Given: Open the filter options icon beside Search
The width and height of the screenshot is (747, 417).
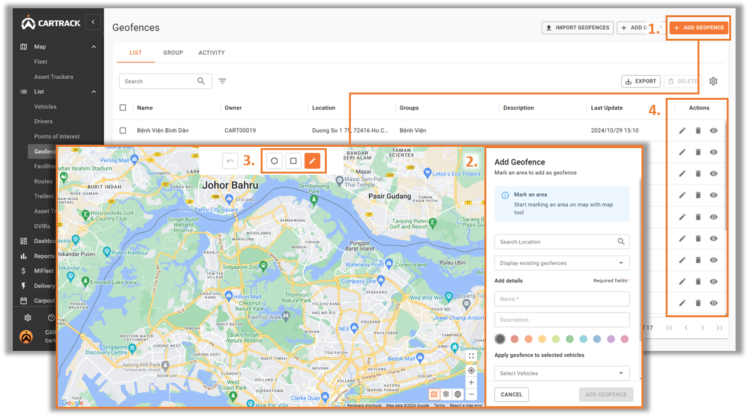Looking at the screenshot, I should (x=223, y=81).
